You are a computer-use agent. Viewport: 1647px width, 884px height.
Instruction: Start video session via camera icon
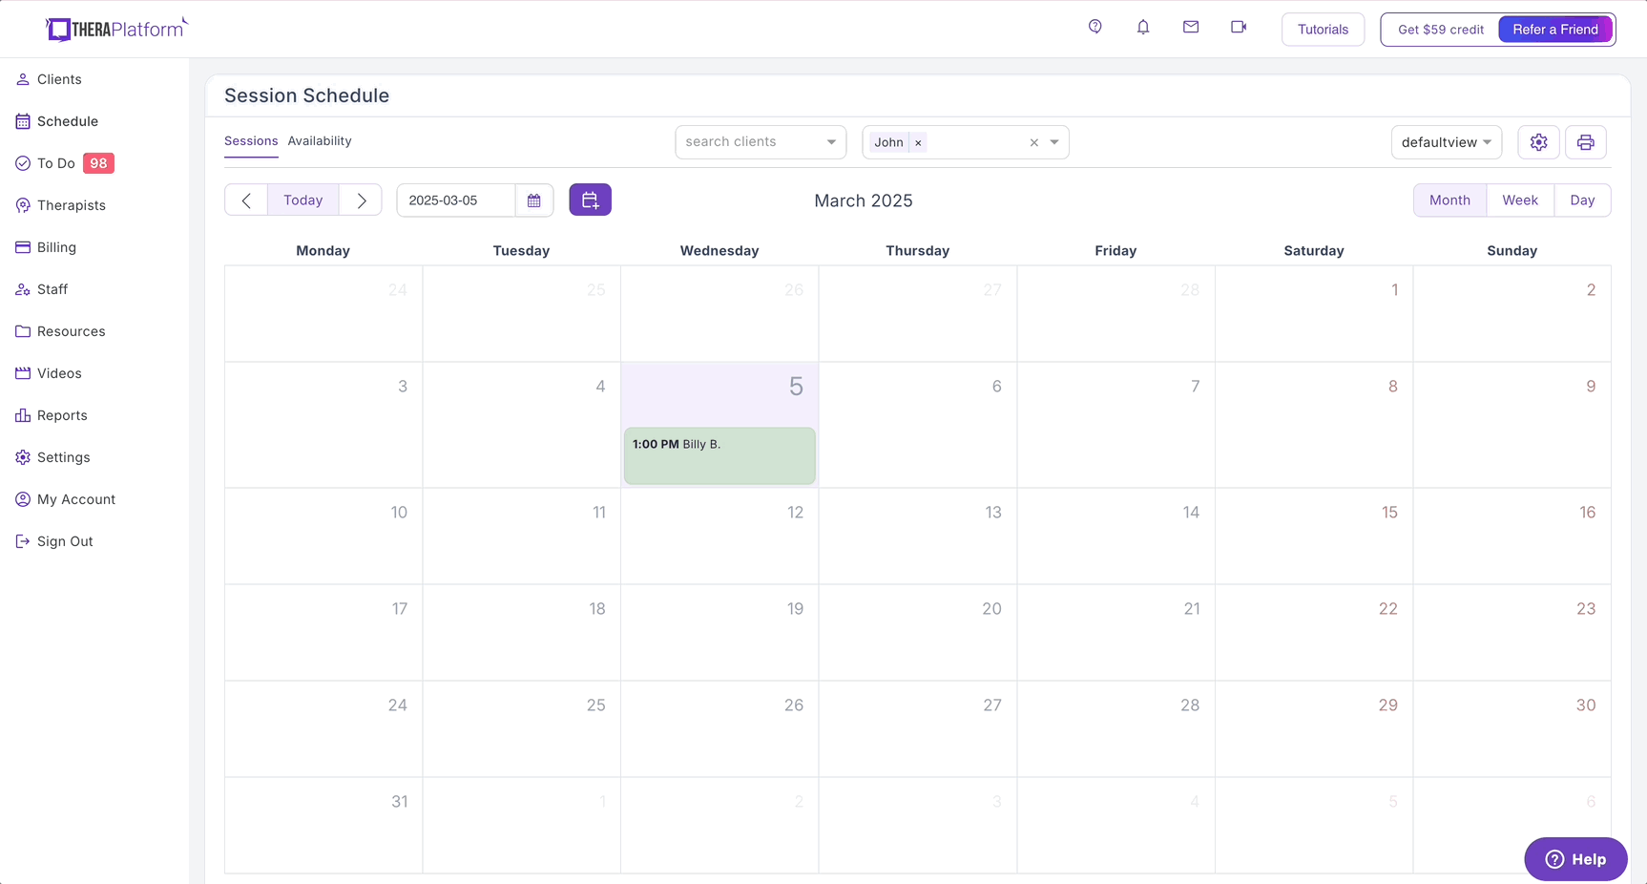[x=1238, y=27]
